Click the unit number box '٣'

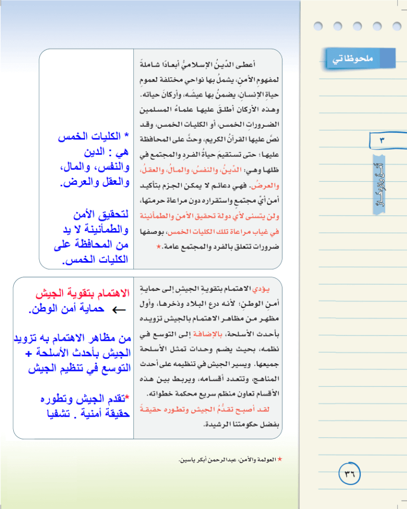click(x=388, y=140)
